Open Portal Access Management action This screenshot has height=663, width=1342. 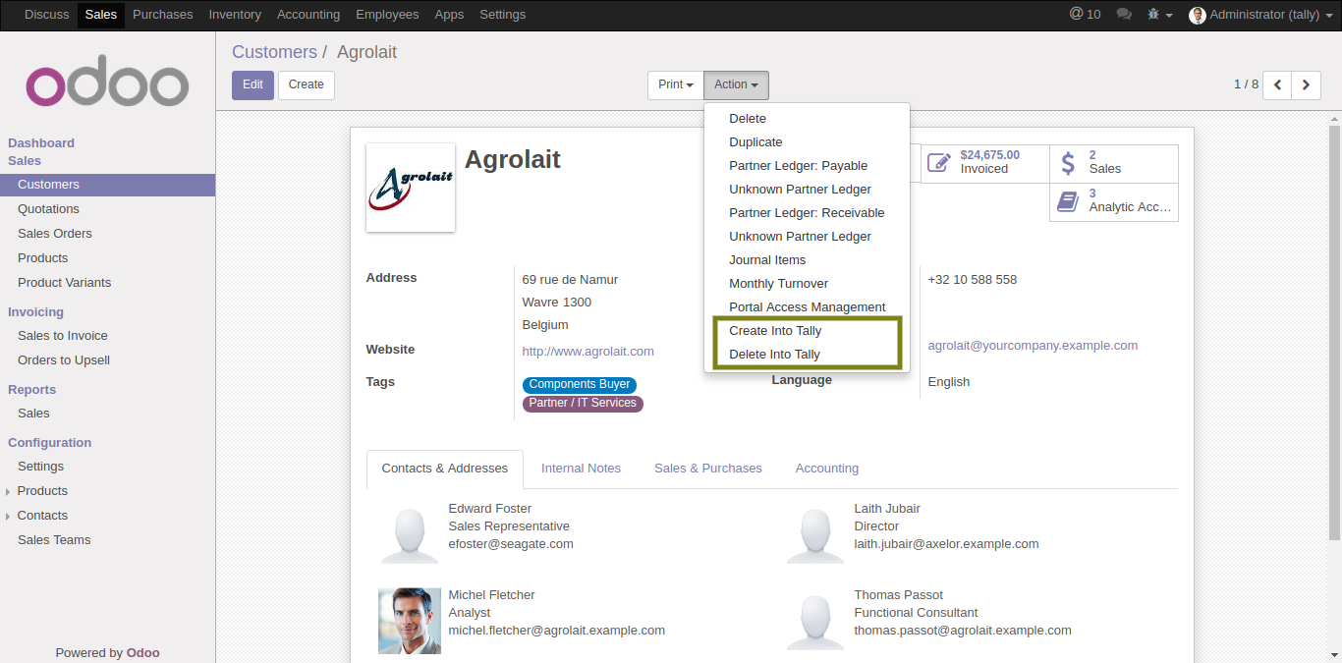point(807,307)
